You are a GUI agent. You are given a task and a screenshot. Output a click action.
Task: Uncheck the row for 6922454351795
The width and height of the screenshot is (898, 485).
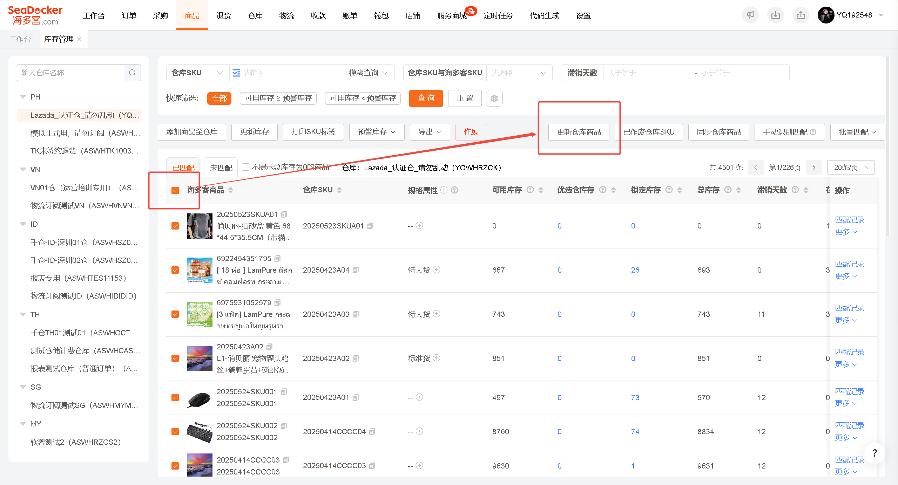pyautogui.click(x=175, y=270)
